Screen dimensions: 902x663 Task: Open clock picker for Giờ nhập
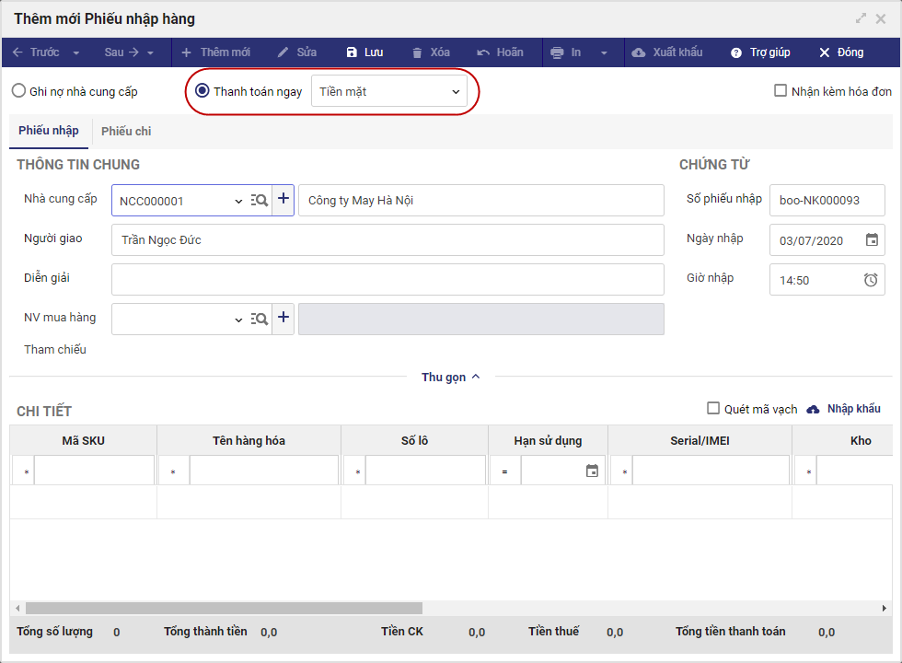(x=871, y=280)
